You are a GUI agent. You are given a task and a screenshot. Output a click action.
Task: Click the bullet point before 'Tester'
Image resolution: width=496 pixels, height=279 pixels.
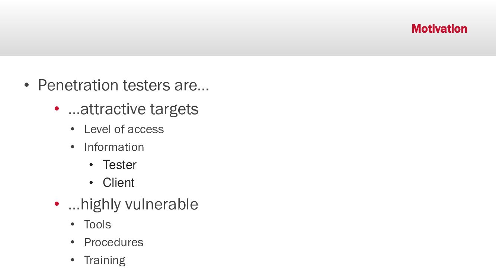tap(91, 164)
